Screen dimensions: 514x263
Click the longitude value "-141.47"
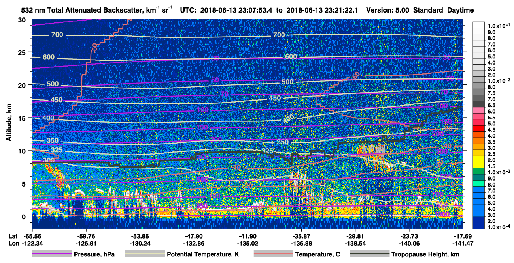(463, 243)
